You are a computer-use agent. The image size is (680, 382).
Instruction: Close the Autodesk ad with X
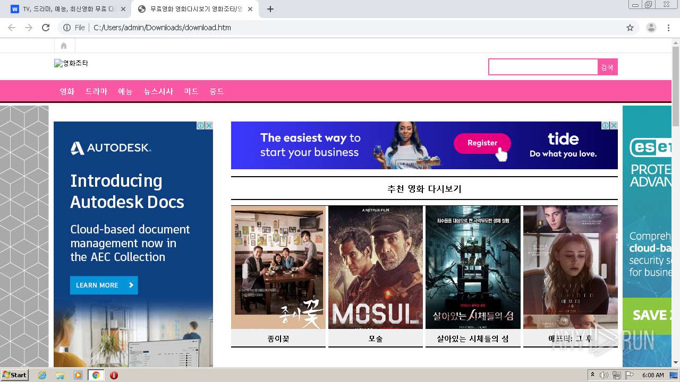(x=209, y=126)
